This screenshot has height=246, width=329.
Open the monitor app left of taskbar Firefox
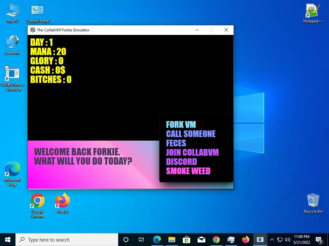coord(231,240)
